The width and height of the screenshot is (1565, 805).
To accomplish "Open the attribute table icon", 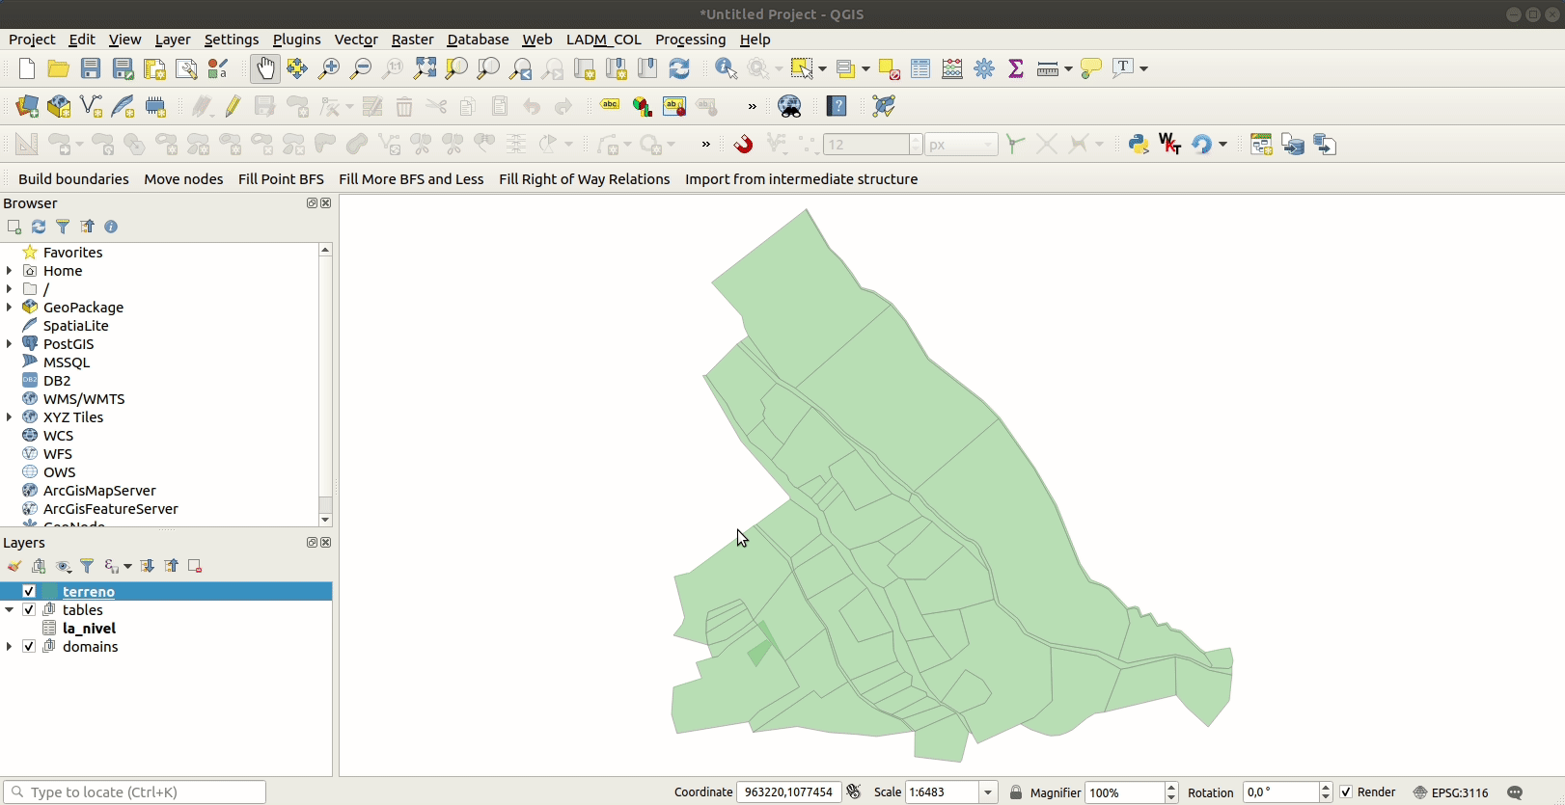I will click(920, 68).
